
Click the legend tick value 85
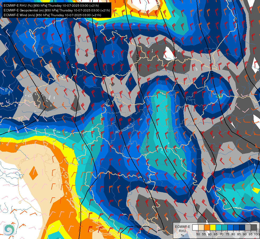(x=239, y=234)
